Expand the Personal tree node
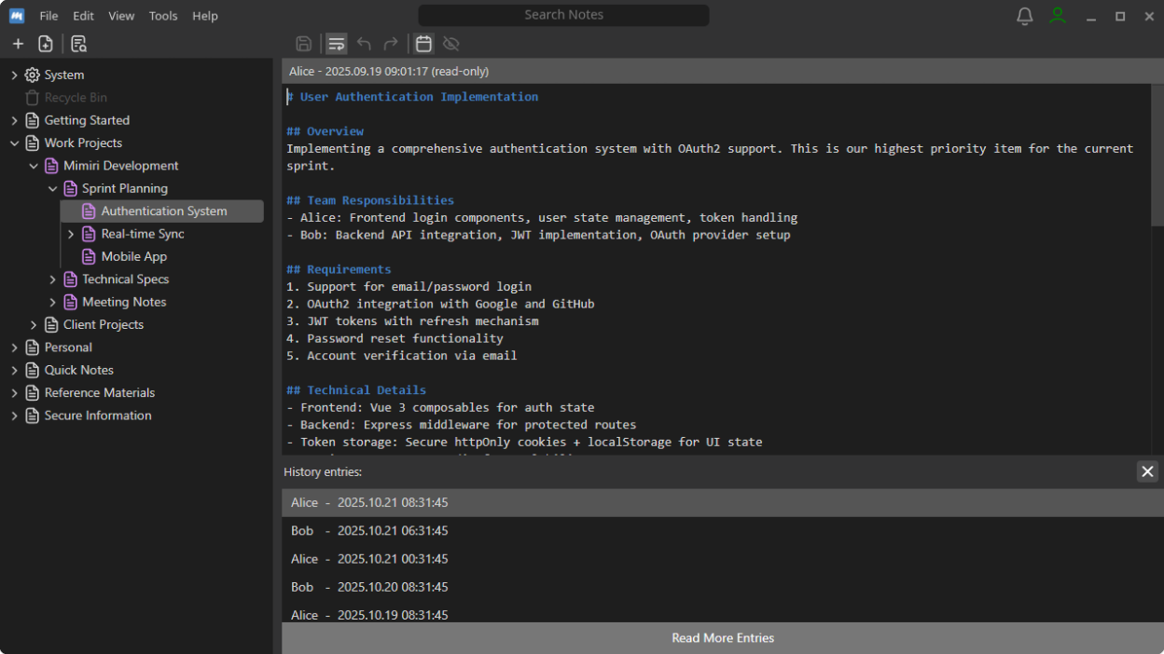 (14, 347)
